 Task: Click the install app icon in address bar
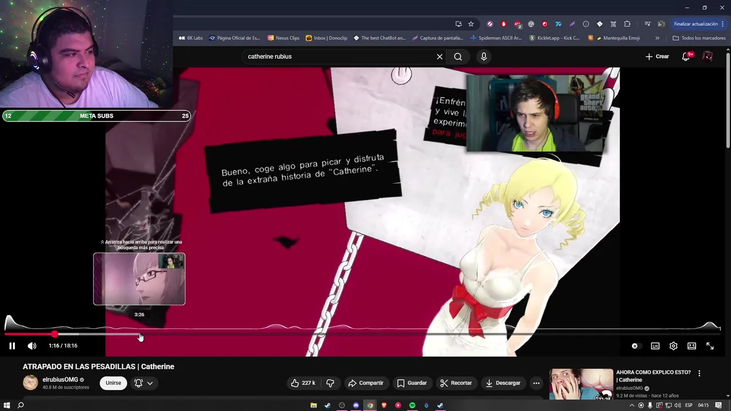point(459,24)
